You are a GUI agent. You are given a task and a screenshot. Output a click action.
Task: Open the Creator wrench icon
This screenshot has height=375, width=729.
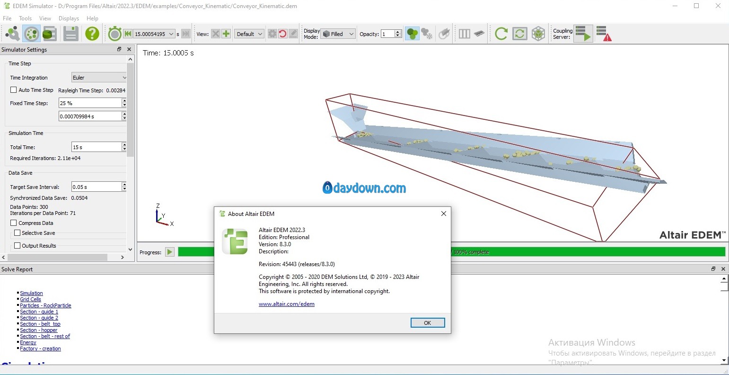click(x=12, y=34)
